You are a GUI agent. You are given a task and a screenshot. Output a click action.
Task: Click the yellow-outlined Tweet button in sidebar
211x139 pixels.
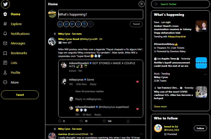(x=20, y=95)
